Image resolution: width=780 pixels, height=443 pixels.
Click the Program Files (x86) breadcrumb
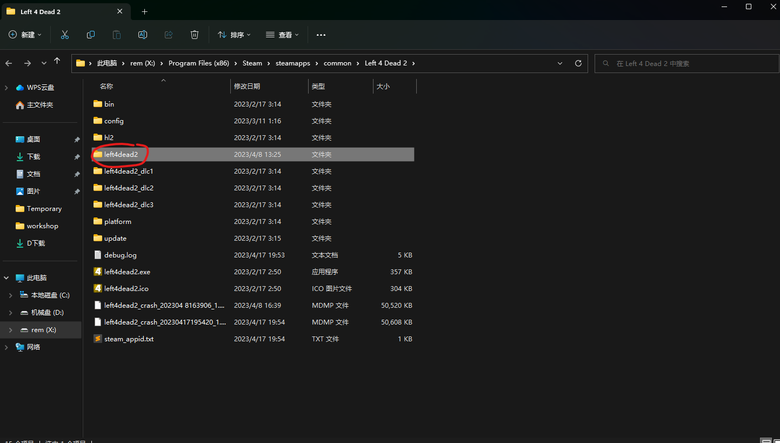(199, 63)
